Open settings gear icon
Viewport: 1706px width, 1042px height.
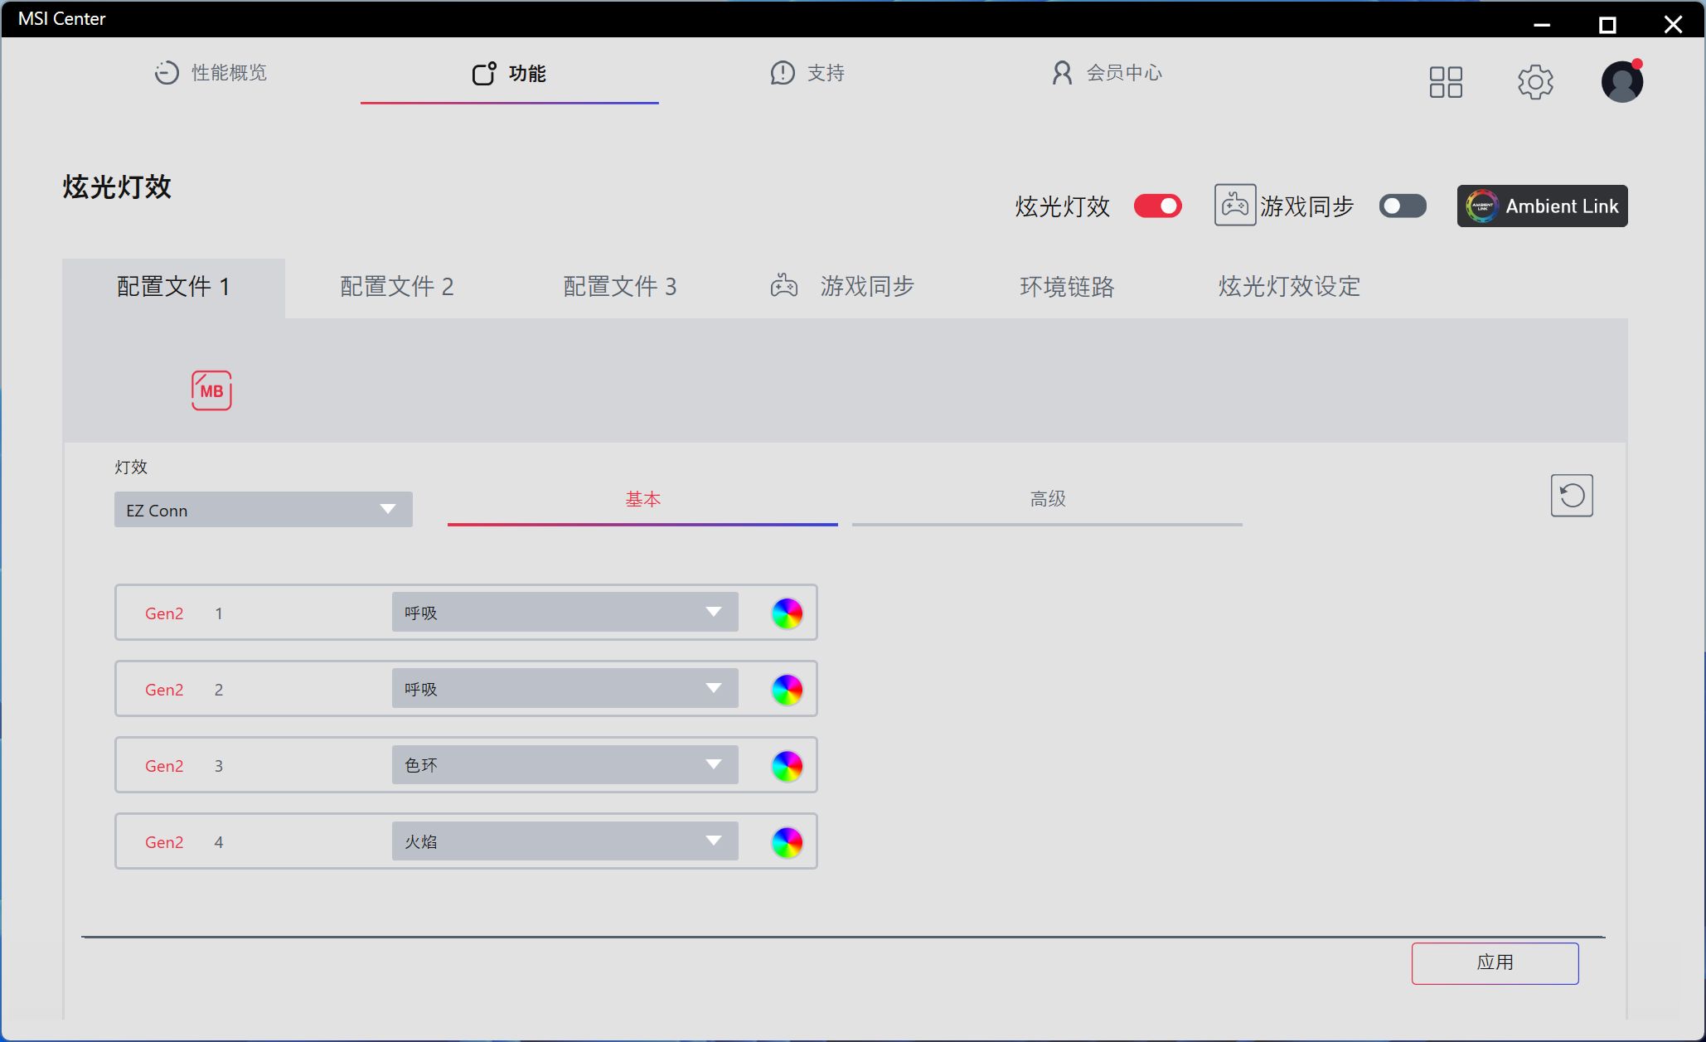point(1535,82)
